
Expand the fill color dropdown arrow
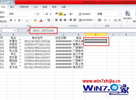(x=38, y=20)
